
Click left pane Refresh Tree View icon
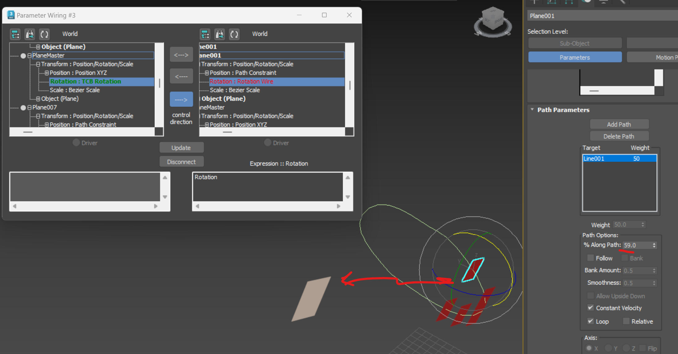(44, 34)
